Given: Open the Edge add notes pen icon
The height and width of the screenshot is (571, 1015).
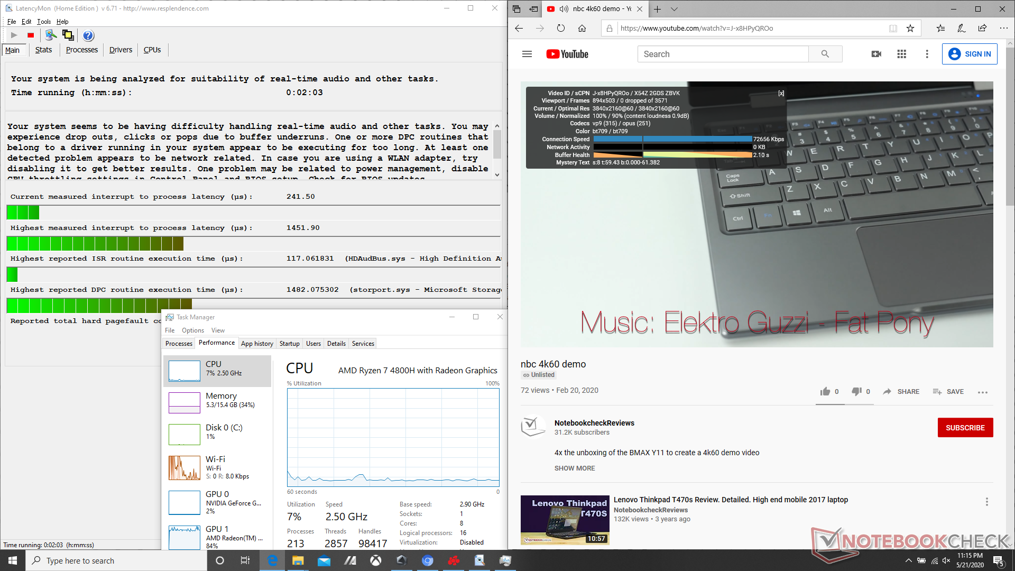Looking at the screenshot, I should point(961,29).
